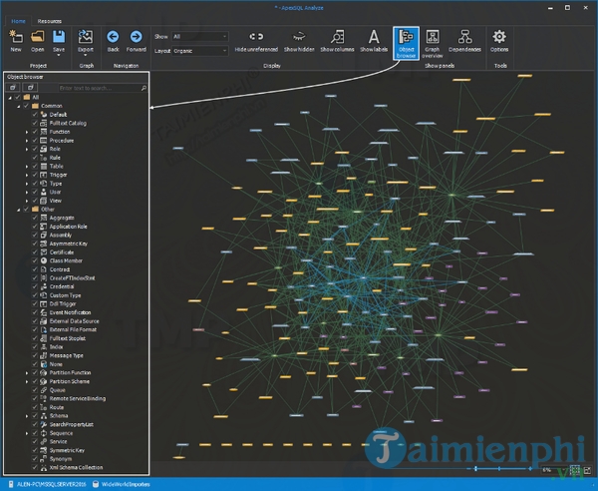Expand the Function tree node
The image size is (598, 491).
point(27,132)
